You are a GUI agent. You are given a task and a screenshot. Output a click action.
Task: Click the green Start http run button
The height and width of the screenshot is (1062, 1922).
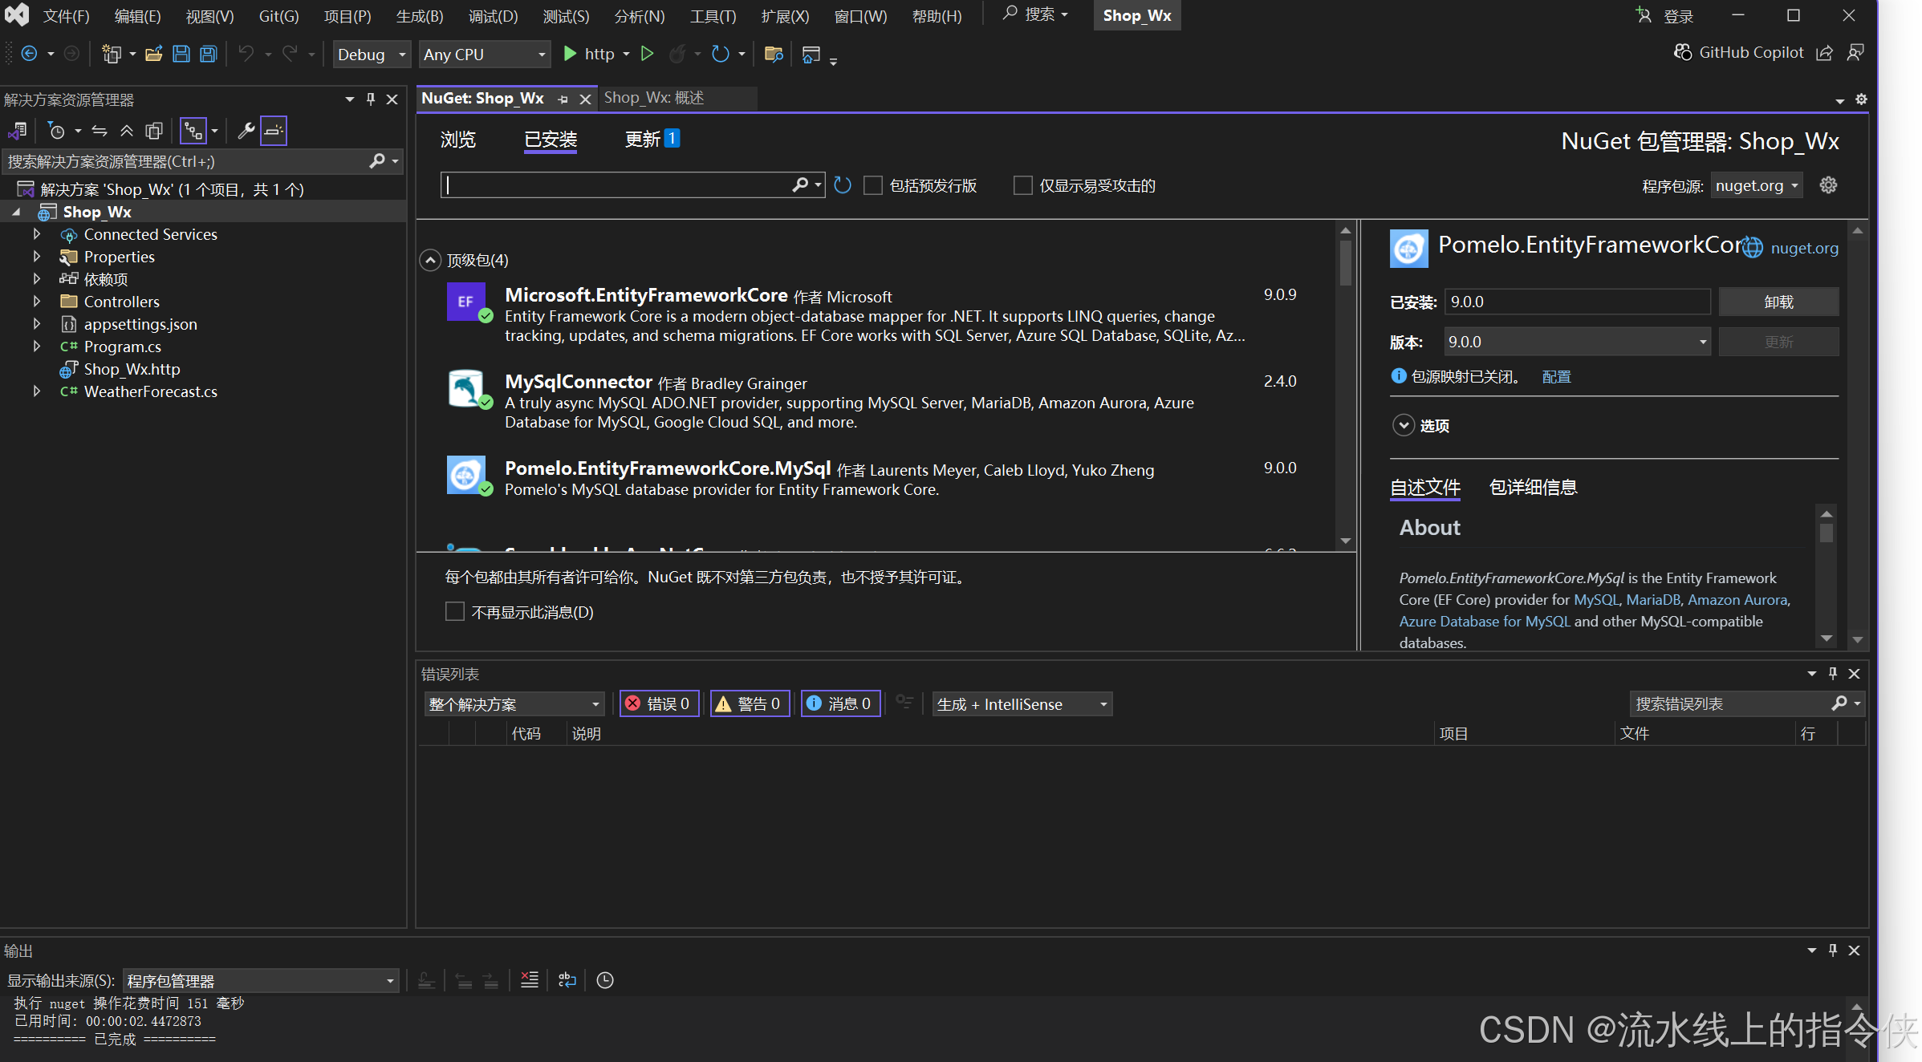click(x=571, y=54)
